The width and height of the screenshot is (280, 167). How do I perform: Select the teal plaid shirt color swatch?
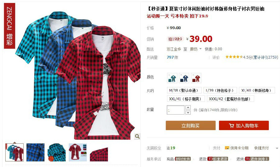click(172, 78)
